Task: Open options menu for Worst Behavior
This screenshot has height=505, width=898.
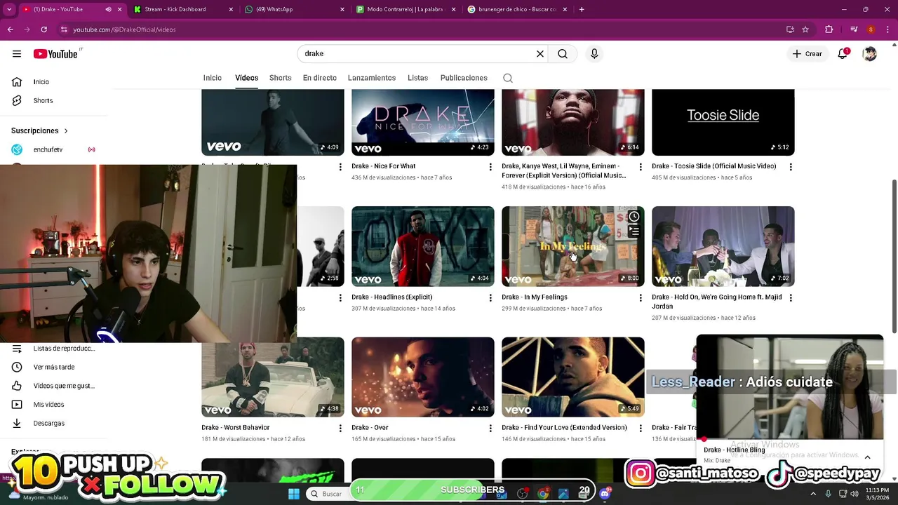Action: click(340, 428)
